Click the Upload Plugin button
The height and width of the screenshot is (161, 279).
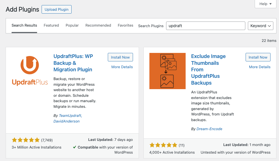click(57, 9)
